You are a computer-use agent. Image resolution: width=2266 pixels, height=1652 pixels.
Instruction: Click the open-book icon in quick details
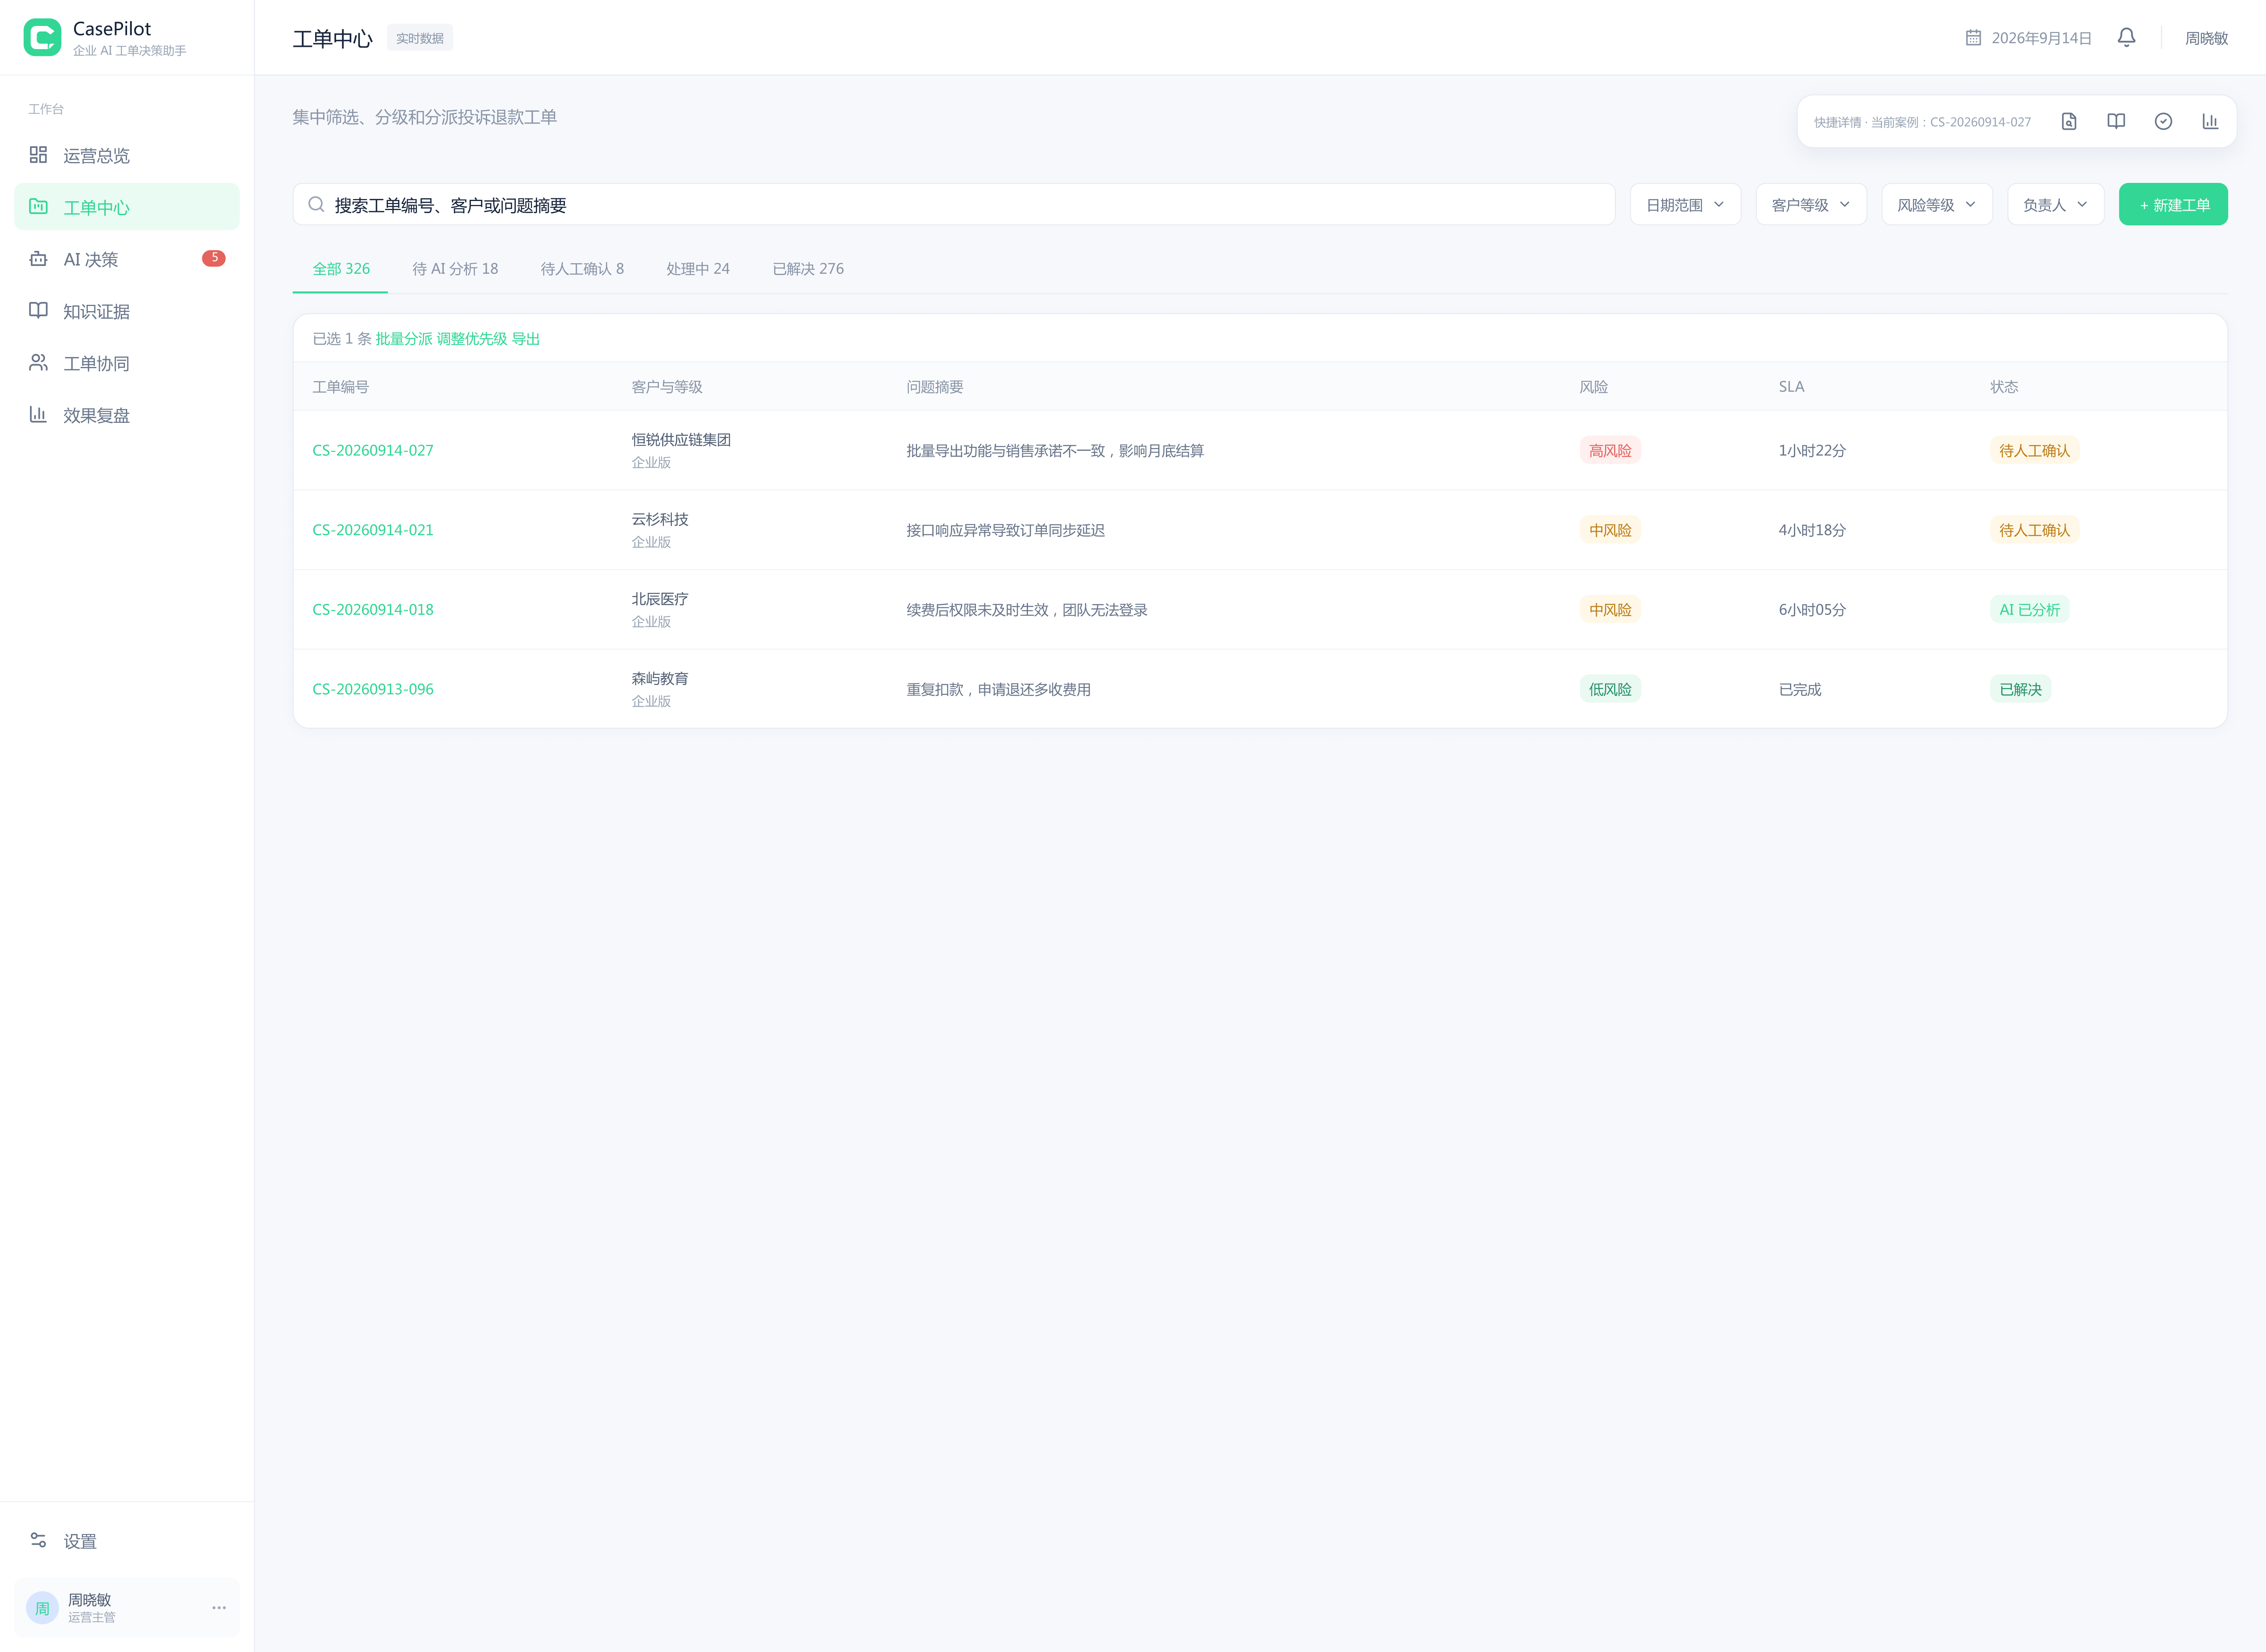pyautogui.click(x=2116, y=122)
